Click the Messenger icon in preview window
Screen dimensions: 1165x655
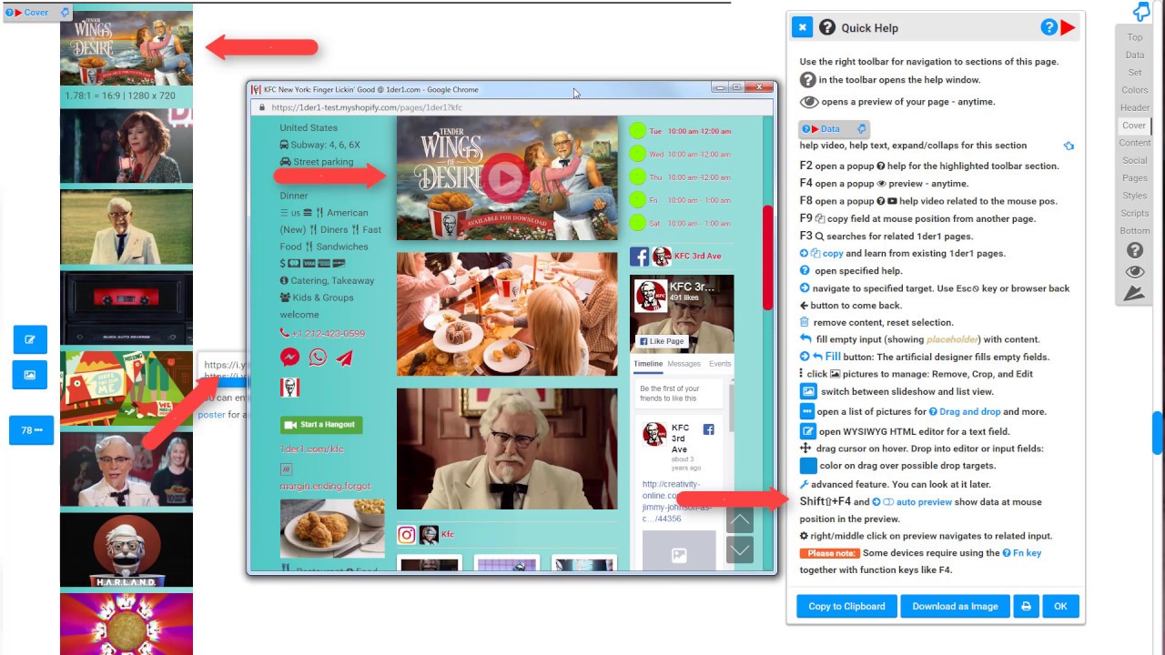point(290,358)
